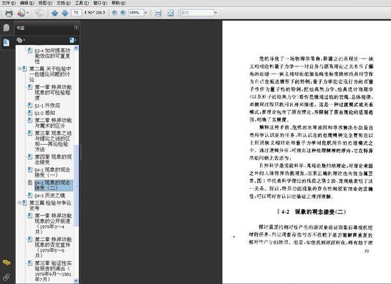
Task: Select bookmark 第二章 特异功能现象的否定宣传
Action: [53, 248]
